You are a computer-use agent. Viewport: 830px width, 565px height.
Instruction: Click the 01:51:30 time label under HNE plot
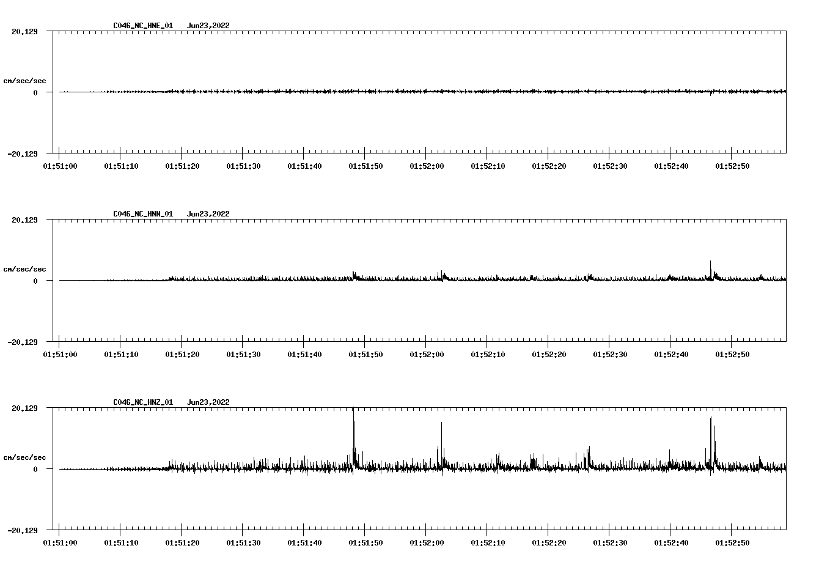click(243, 166)
